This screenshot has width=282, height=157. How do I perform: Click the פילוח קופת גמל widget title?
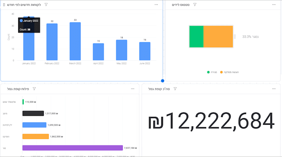click(18, 89)
